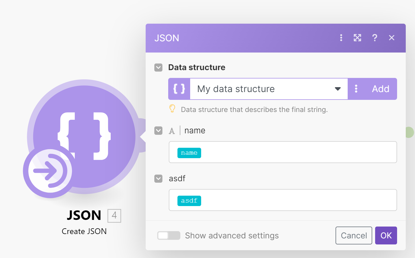Select the cyan name variable pill
The image size is (415, 258).
click(x=189, y=153)
